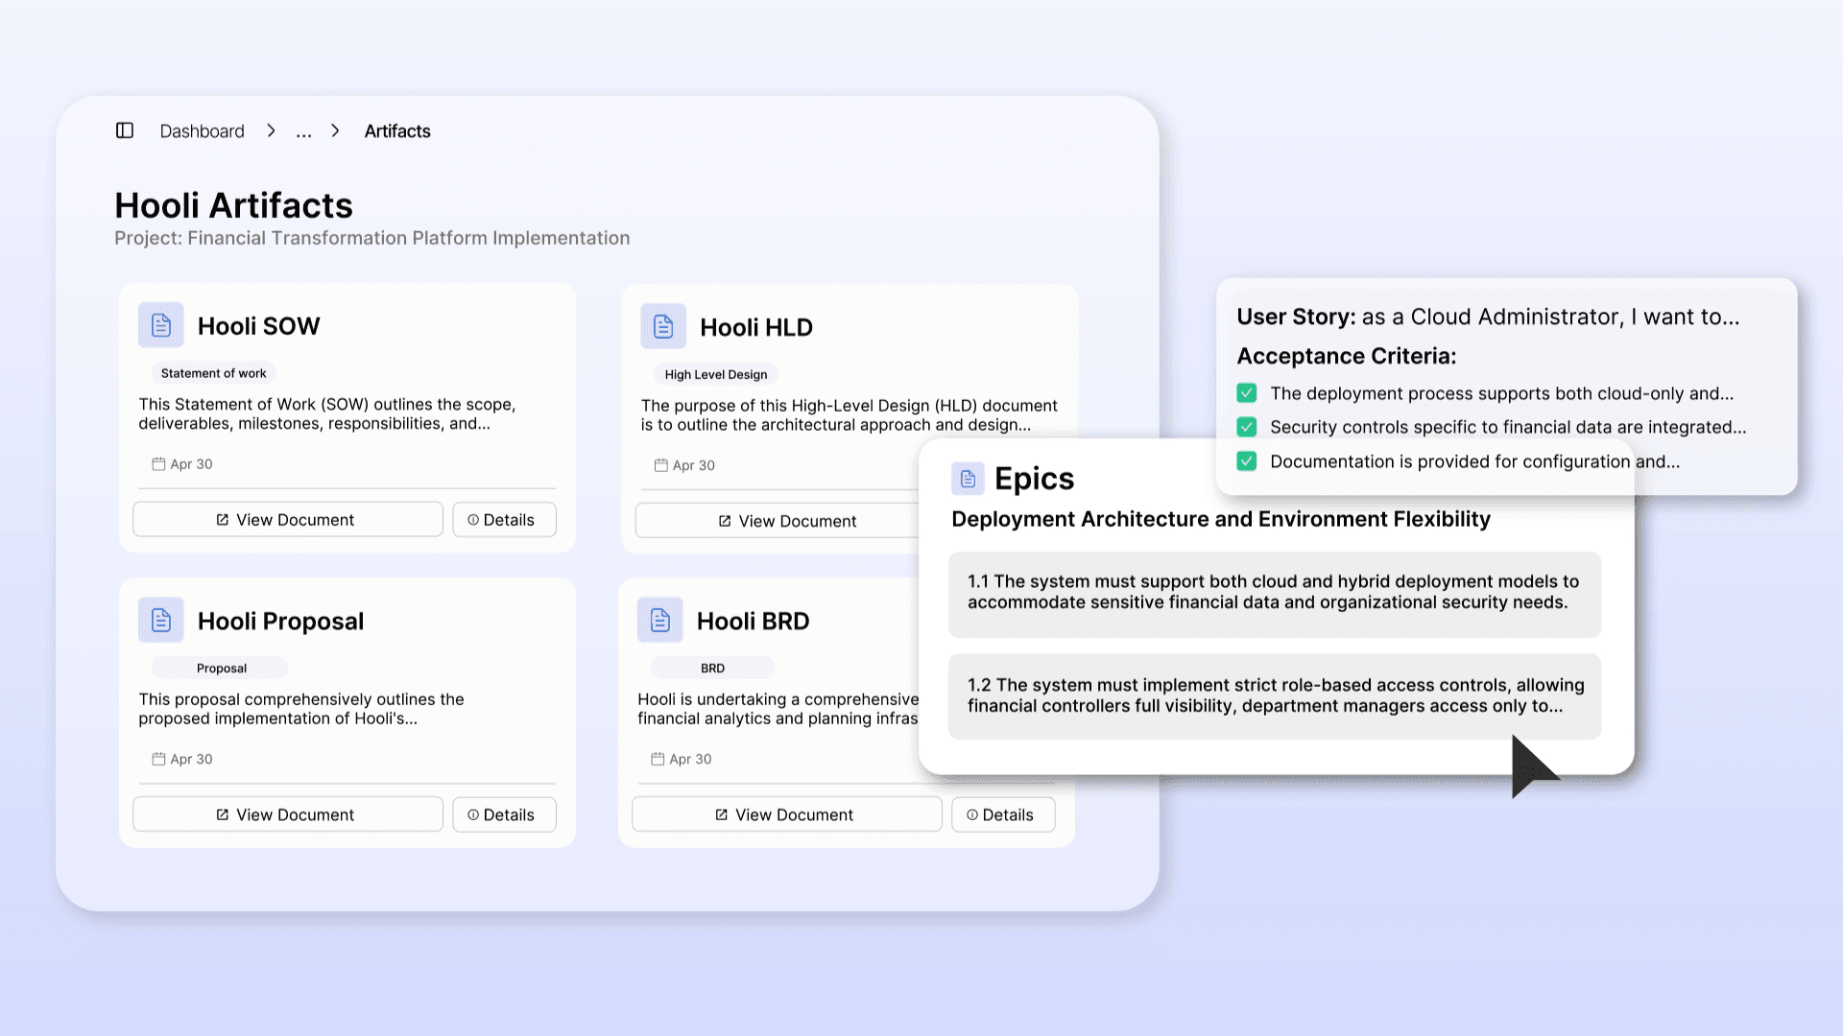
Task: View Document for Hooli HLD
Action: 778,521
